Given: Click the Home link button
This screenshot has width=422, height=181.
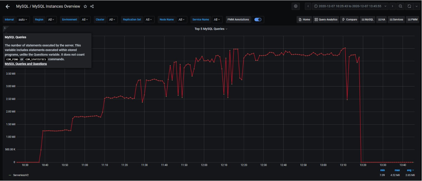Looking at the screenshot, I should tap(304, 20).
